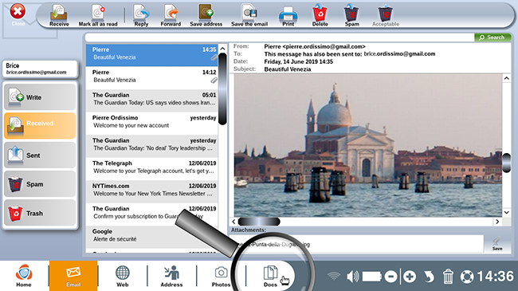Select Pierre's 14:35 Beautiful Venezia email
Image resolution: width=518 pixels, height=291 pixels.
pyautogui.click(x=152, y=55)
